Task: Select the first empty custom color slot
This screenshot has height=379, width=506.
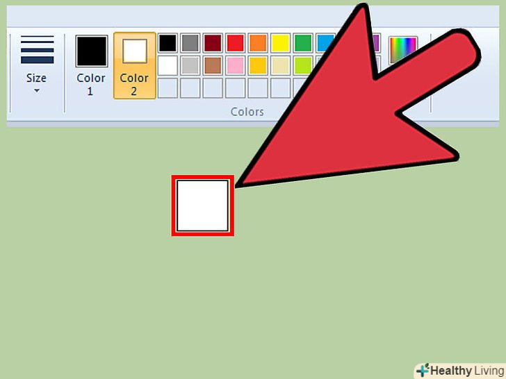Action: (x=168, y=88)
